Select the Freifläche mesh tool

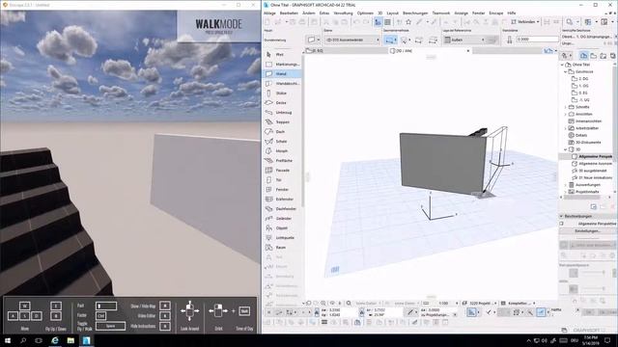pyautogui.click(x=282, y=161)
